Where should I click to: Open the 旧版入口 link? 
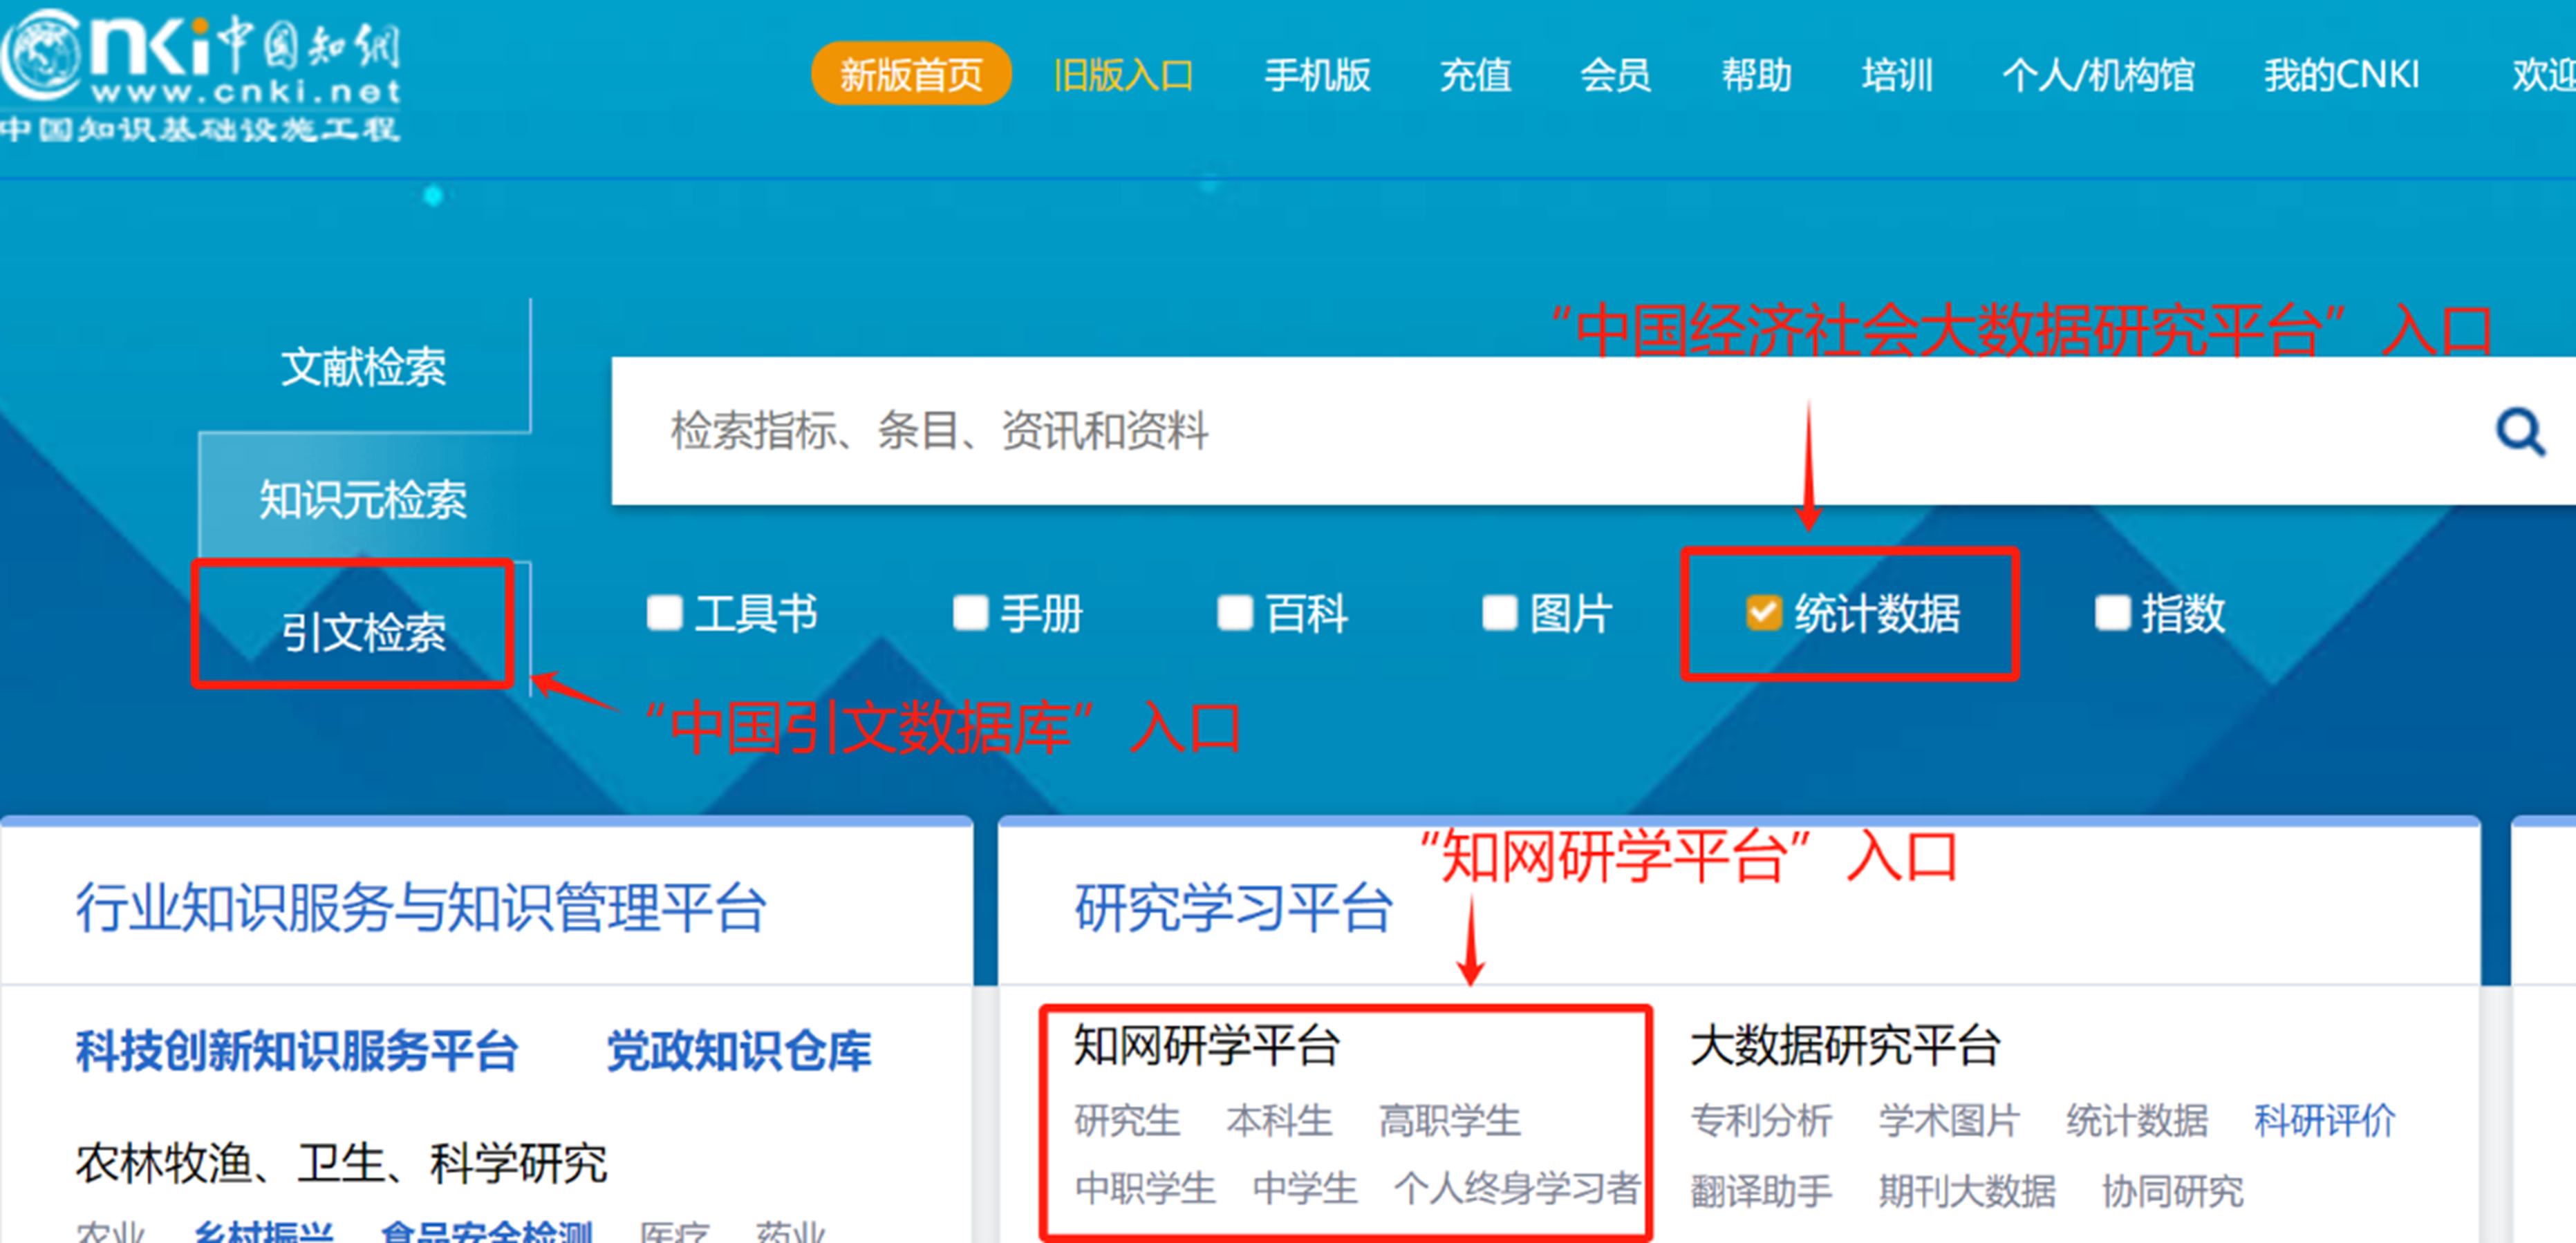(1123, 75)
